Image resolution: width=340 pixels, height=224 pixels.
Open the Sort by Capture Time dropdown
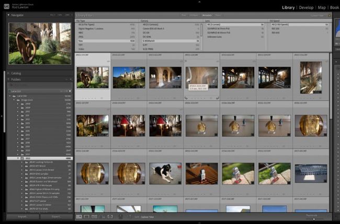coord(148,217)
